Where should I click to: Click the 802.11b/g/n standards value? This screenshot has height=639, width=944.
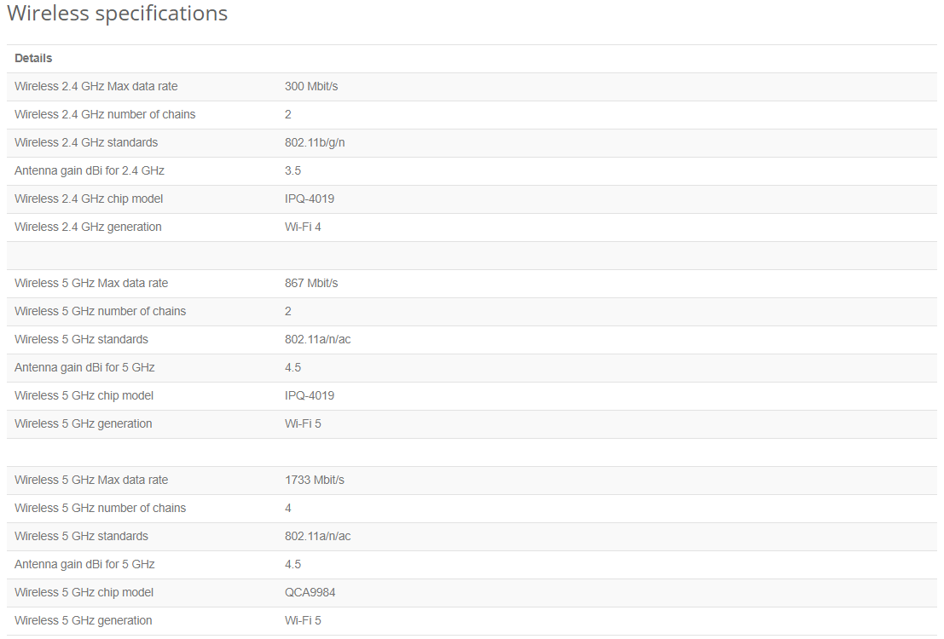tap(315, 142)
